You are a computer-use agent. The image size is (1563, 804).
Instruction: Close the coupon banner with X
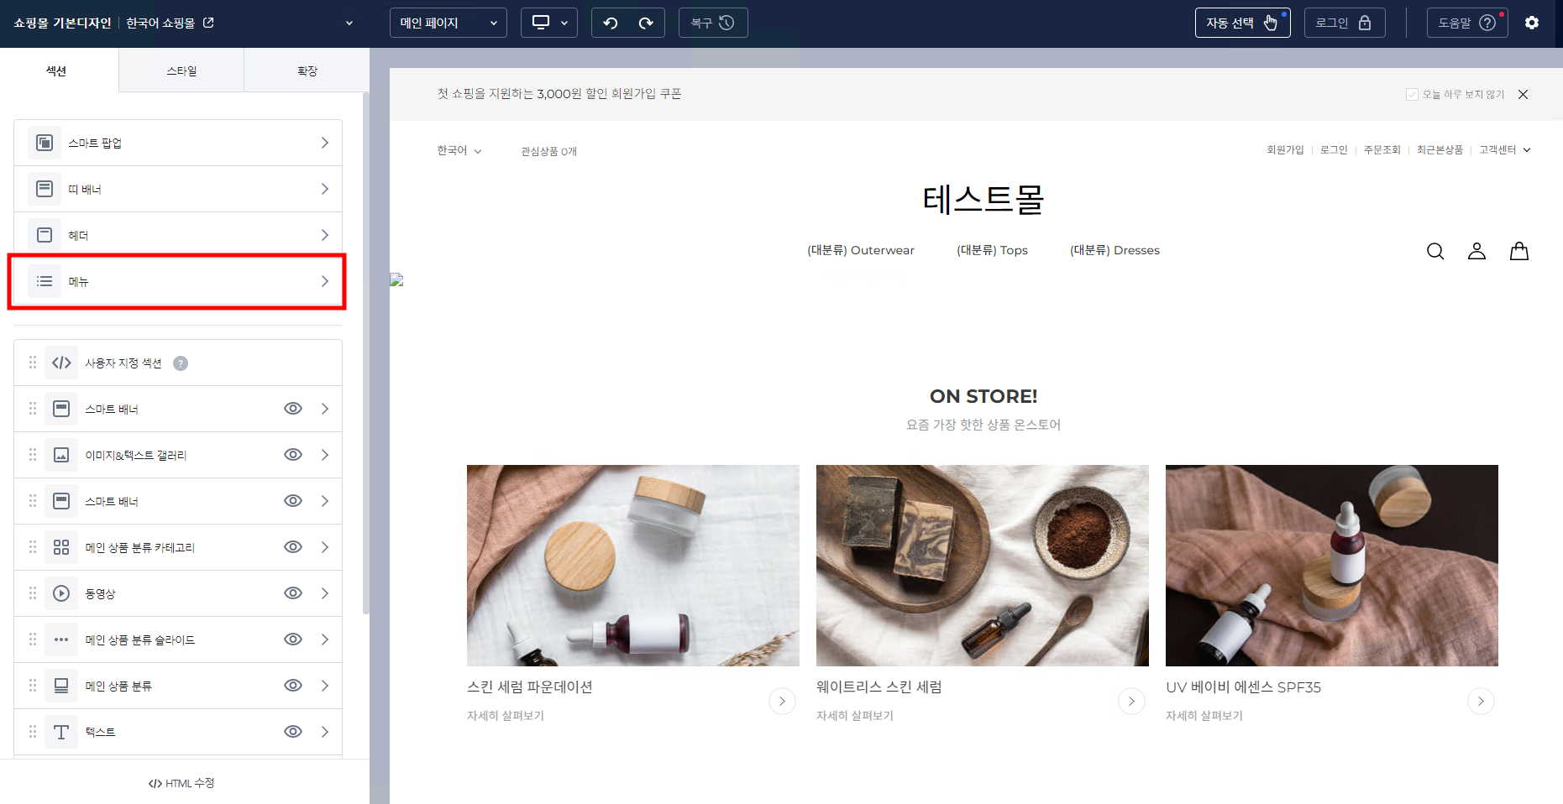click(x=1523, y=94)
